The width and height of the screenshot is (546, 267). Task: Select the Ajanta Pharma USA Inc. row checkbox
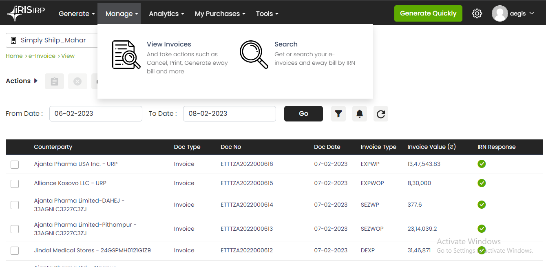[x=15, y=164]
